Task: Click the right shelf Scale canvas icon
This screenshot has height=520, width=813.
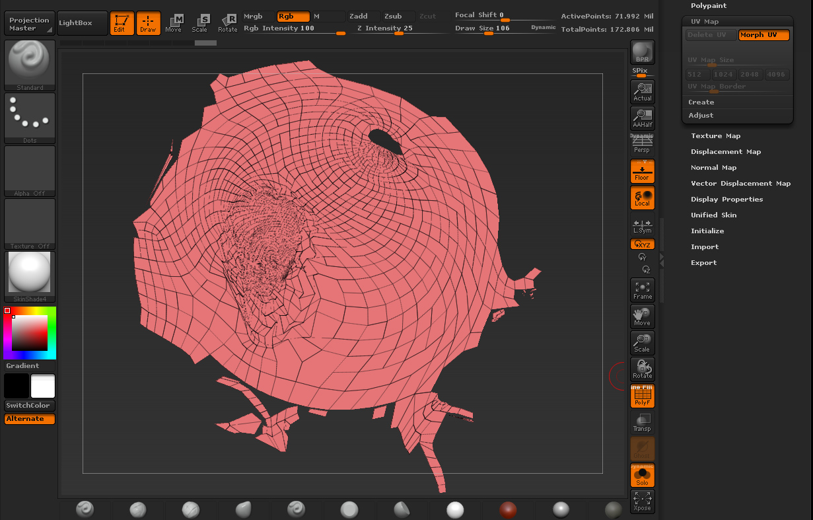Action: [x=643, y=343]
